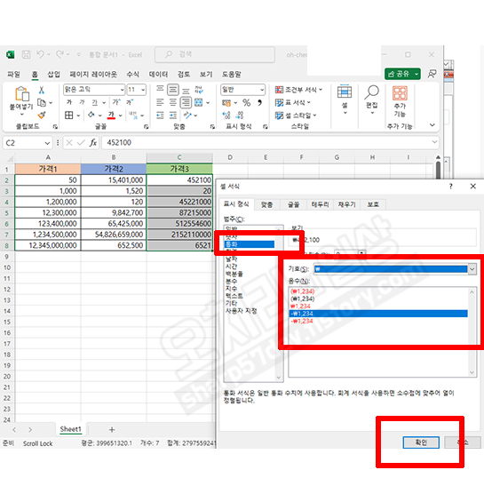Open the 페이지 레이아웃 ribbon tab
This screenshot has width=484, height=494.
point(93,75)
